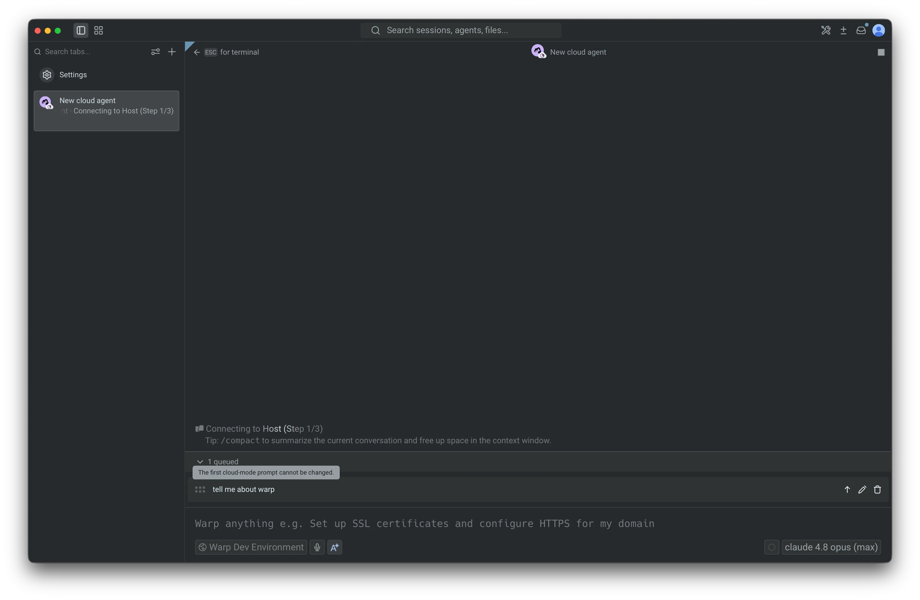The width and height of the screenshot is (920, 600).
Task: Click the header cloud agent avatar icon
Action: [539, 51]
